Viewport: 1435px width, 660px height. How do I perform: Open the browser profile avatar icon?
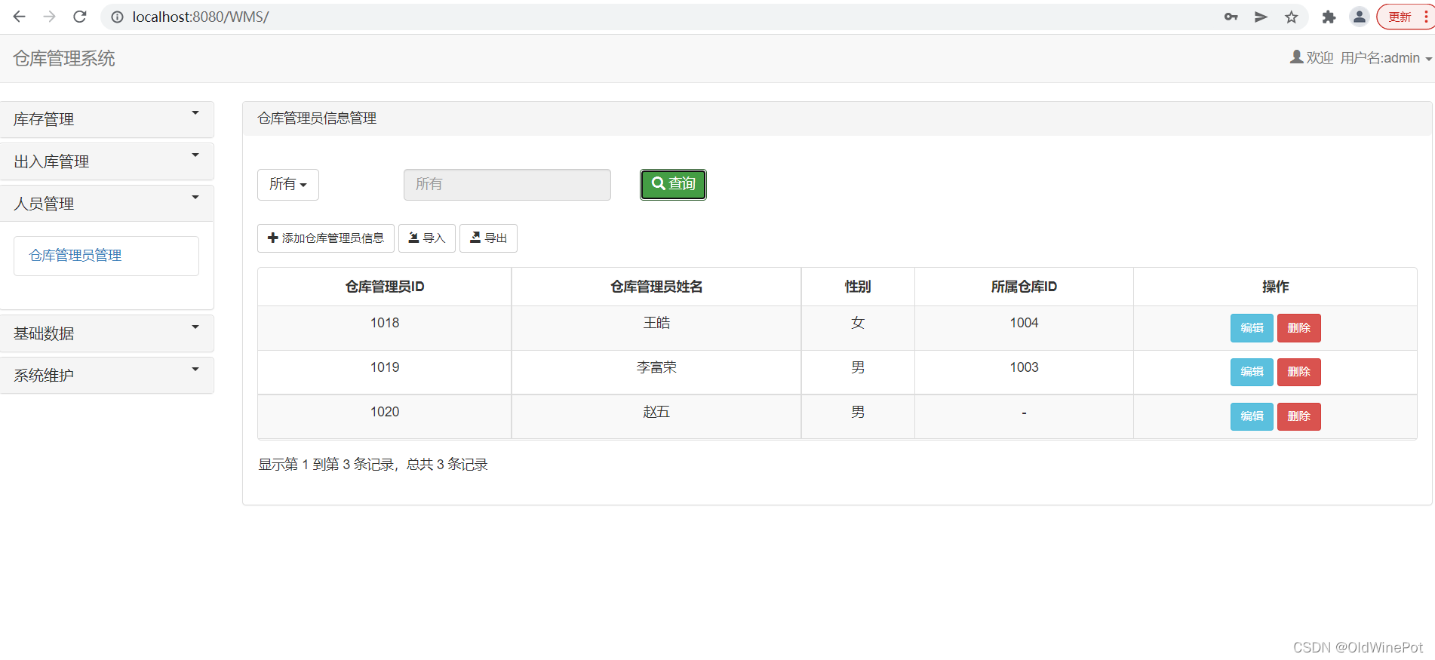tap(1360, 17)
